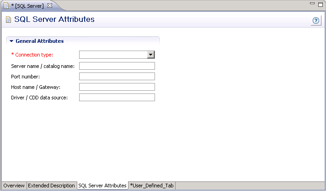Click the Port number label
Image resolution: width=326 pixels, height=191 pixels.
(25, 77)
